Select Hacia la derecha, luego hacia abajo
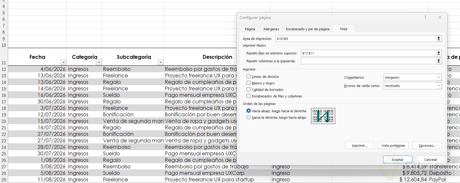 (249, 117)
